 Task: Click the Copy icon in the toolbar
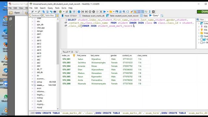[x=44, y=12]
